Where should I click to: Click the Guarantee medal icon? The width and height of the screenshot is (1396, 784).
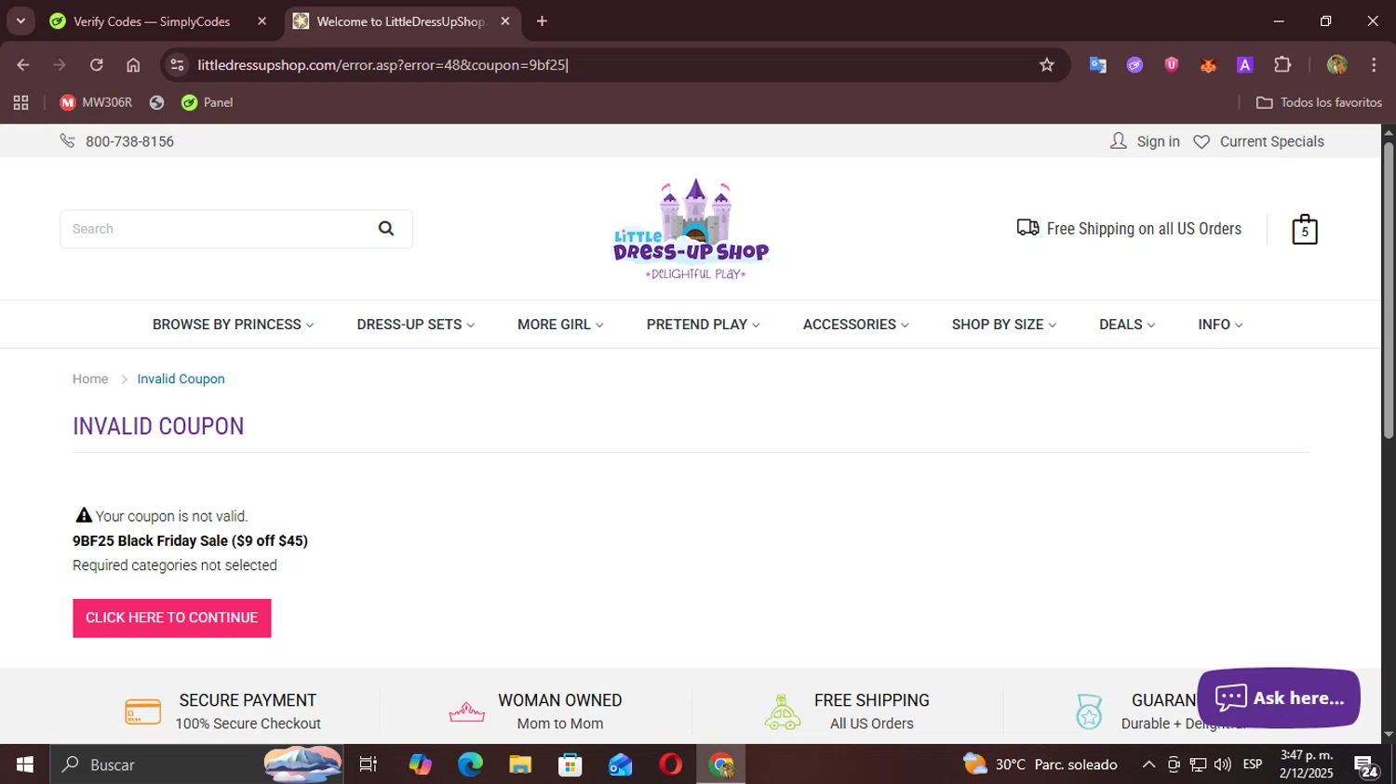pyautogui.click(x=1089, y=712)
